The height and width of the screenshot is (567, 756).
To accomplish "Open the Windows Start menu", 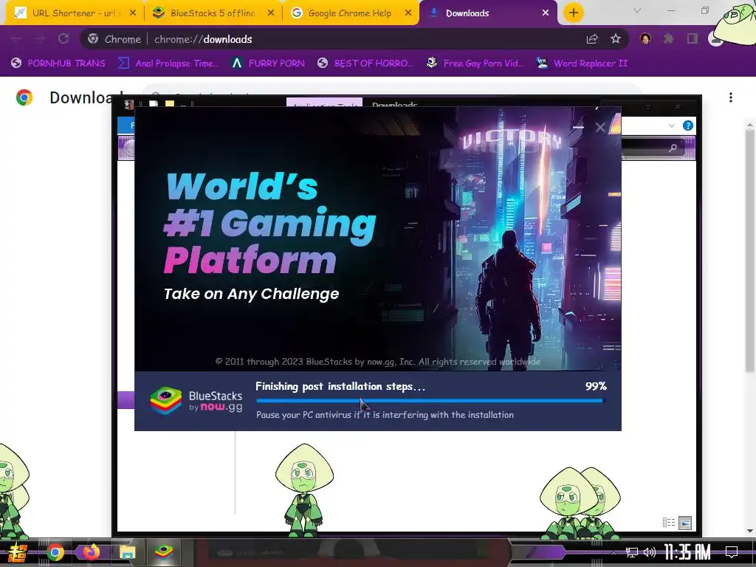I will click(18, 552).
